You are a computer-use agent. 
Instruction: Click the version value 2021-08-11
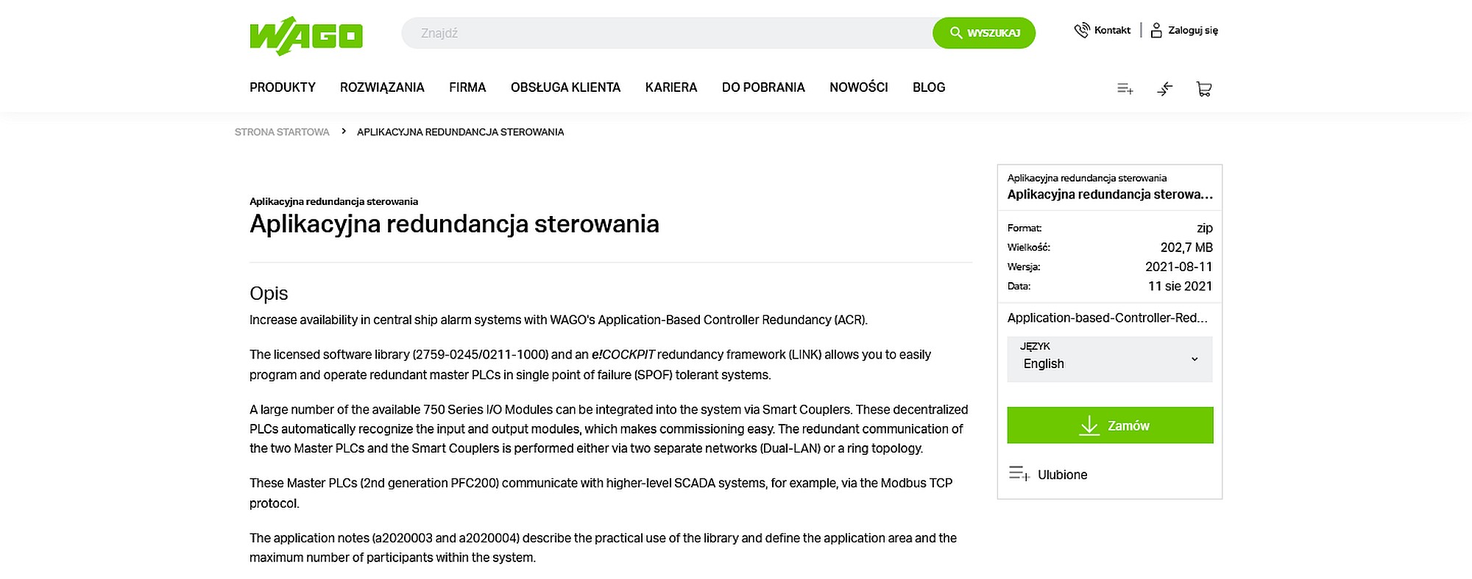tap(1179, 267)
